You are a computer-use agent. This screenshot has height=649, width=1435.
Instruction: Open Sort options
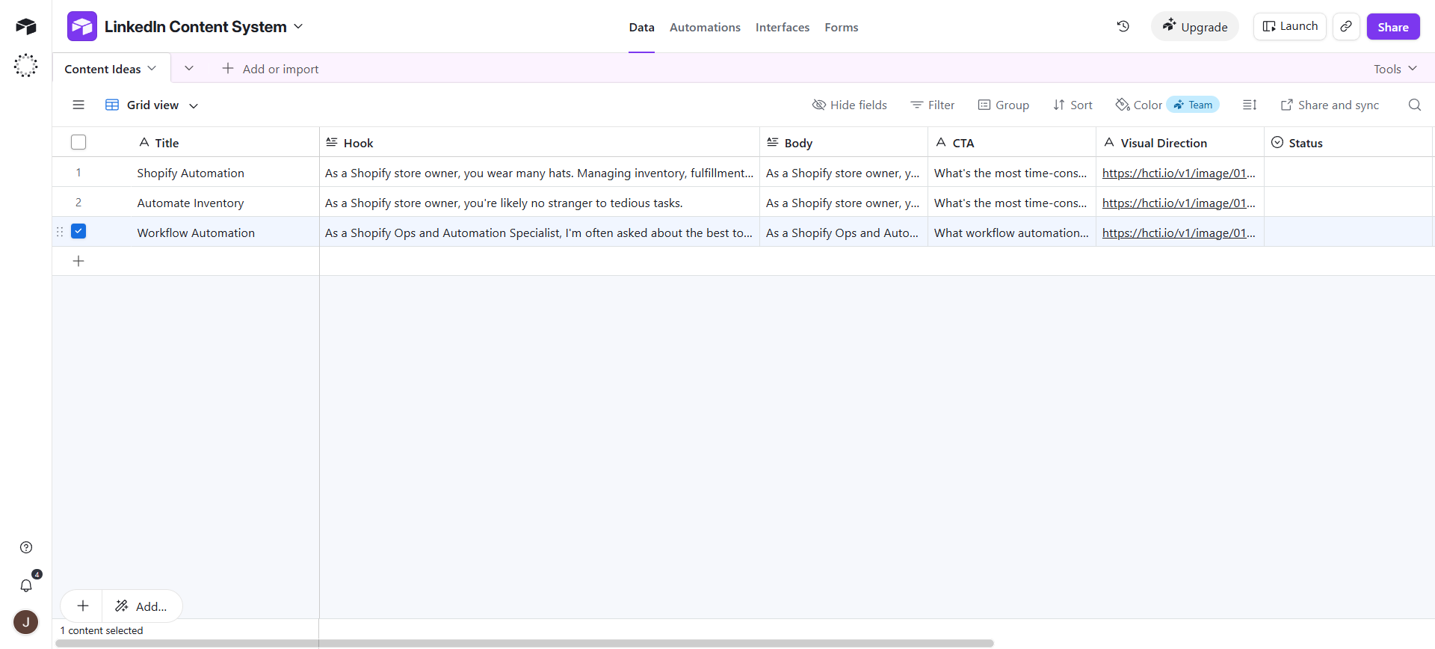click(x=1073, y=105)
